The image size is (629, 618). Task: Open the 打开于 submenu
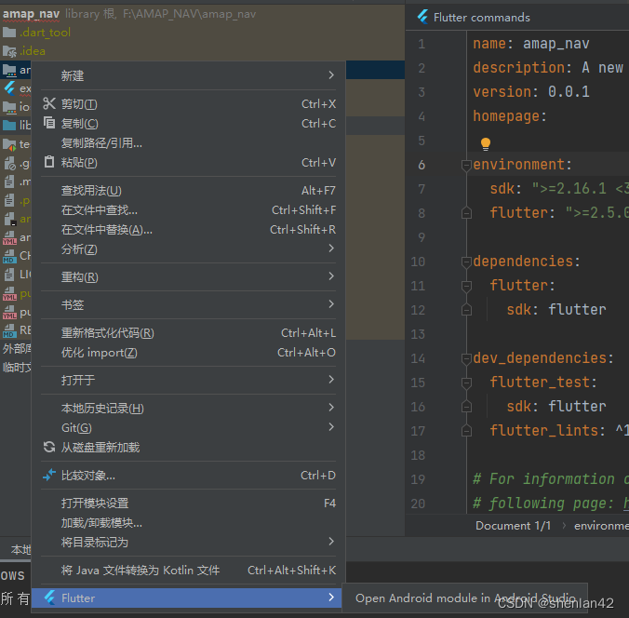click(x=188, y=380)
